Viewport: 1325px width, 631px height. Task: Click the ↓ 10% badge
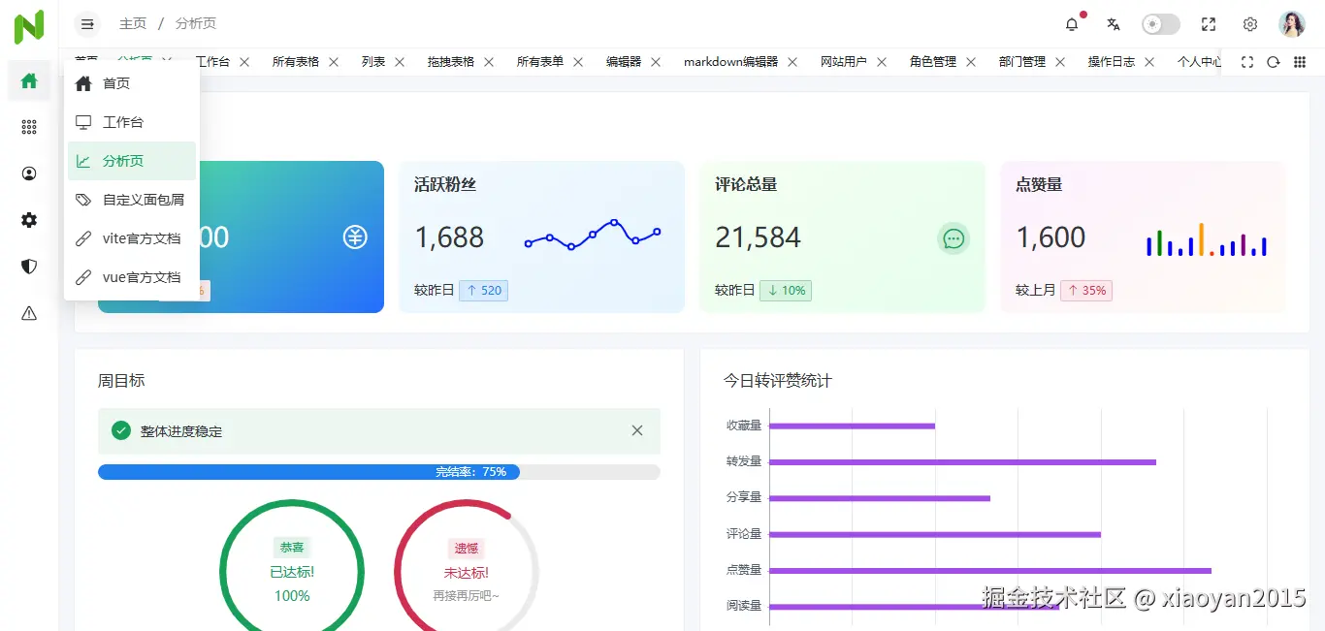click(786, 290)
